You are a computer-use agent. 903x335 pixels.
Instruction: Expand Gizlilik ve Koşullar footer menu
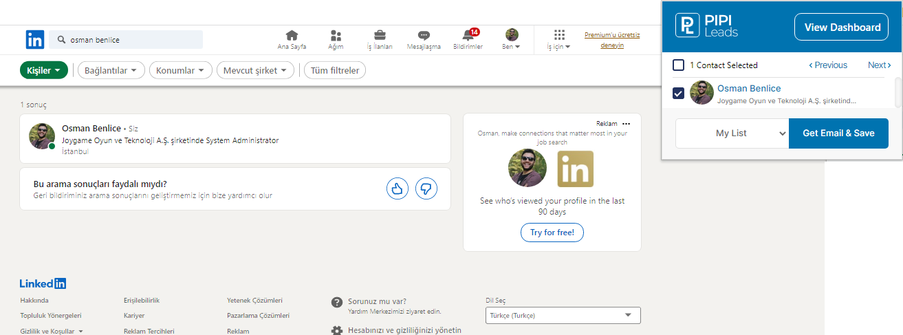52,331
